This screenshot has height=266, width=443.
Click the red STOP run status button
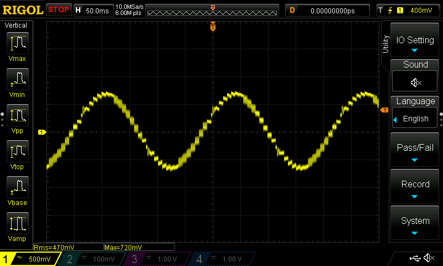(x=59, y=9)
